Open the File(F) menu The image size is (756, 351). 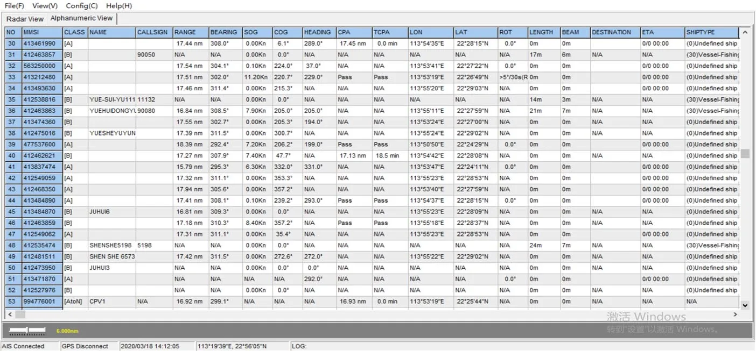pos(14,6)
